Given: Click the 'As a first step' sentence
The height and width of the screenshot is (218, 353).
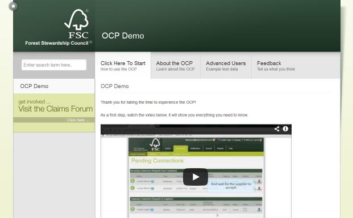Looking at the screenshot, I should click(174, 115).
